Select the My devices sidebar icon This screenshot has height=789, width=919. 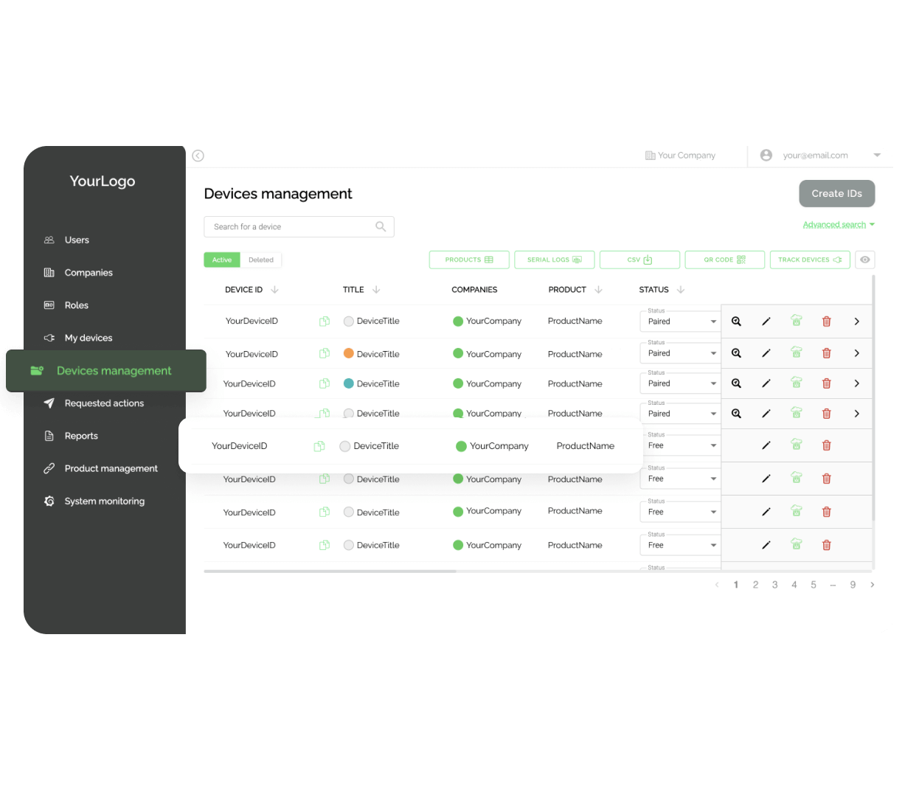point(49,337)
